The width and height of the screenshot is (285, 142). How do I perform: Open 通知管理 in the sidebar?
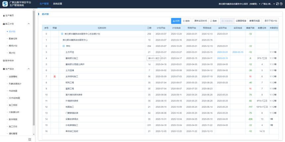13,133
